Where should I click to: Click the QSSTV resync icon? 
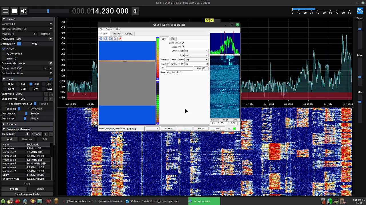click(x=110, y=39)
